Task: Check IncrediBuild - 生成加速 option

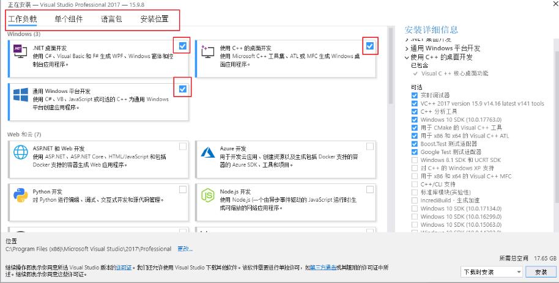Action: point(414,200)
